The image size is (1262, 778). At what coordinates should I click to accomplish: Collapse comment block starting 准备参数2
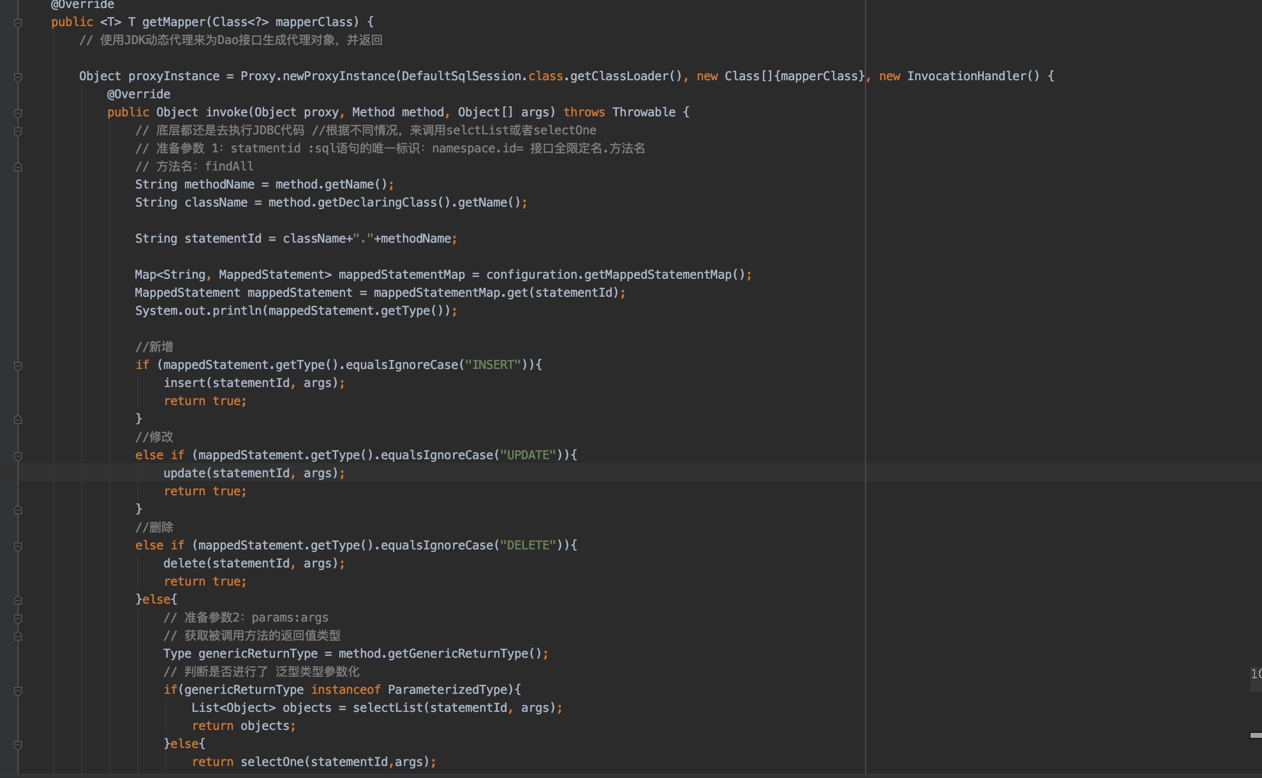point(18,618)
